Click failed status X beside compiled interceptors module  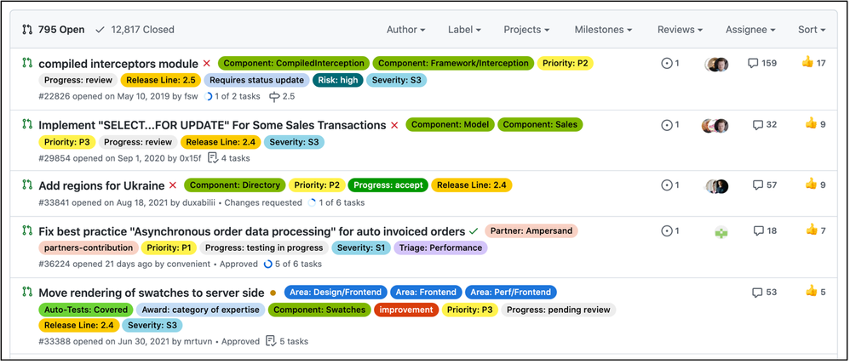coord(207,64)
